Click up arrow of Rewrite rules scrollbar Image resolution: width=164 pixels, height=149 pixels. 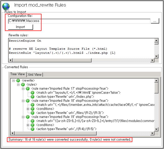coord(156,40)
